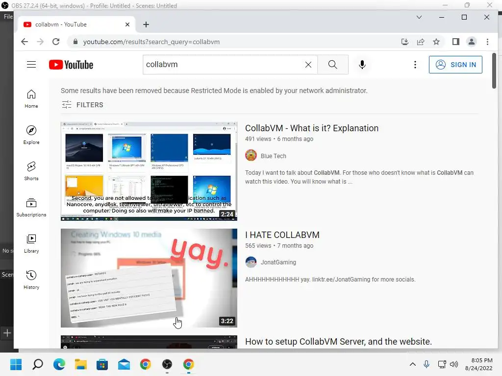Open How to setup CollabVM Server video
Image resolution: width=502 pixels, height=376 pixels.
point(338,342)
